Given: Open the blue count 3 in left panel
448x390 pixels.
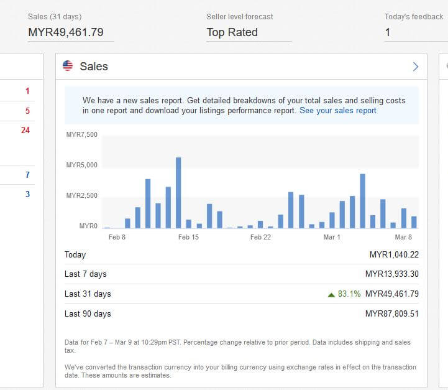Looking at the screenshot, I should (x=27, y=194).
